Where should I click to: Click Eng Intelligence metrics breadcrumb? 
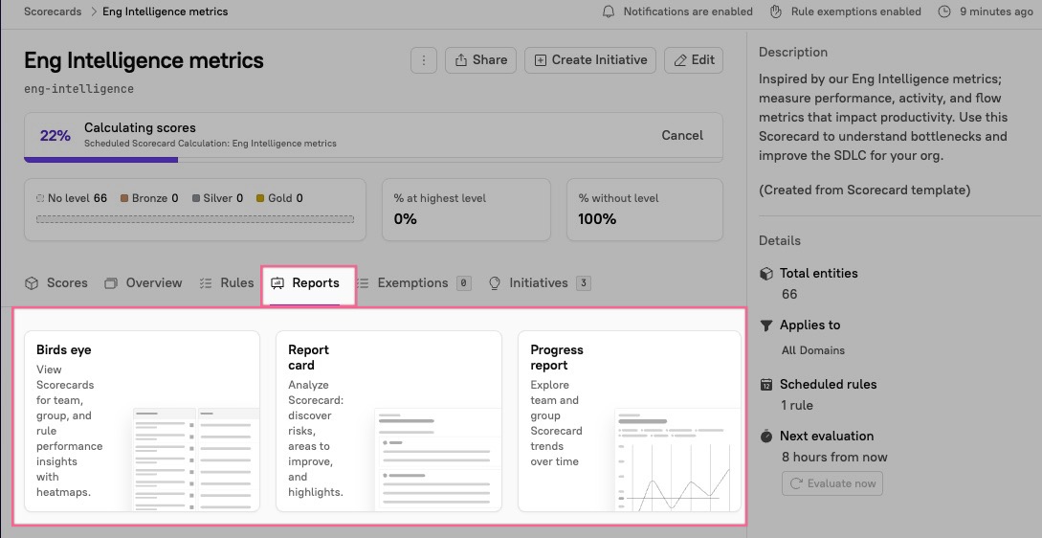[x=165, y=11]
